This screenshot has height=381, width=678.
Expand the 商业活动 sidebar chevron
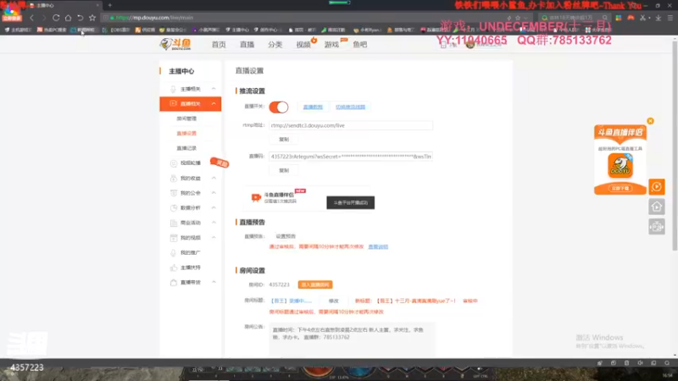214,223
